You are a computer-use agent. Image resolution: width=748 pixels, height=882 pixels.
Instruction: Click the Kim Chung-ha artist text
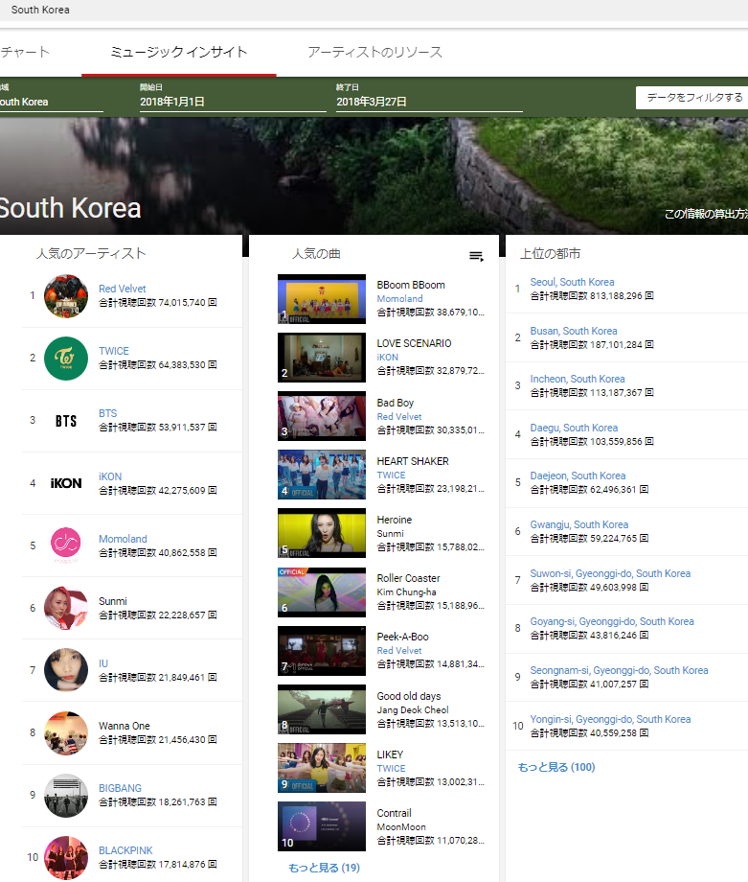pos(406,592)
